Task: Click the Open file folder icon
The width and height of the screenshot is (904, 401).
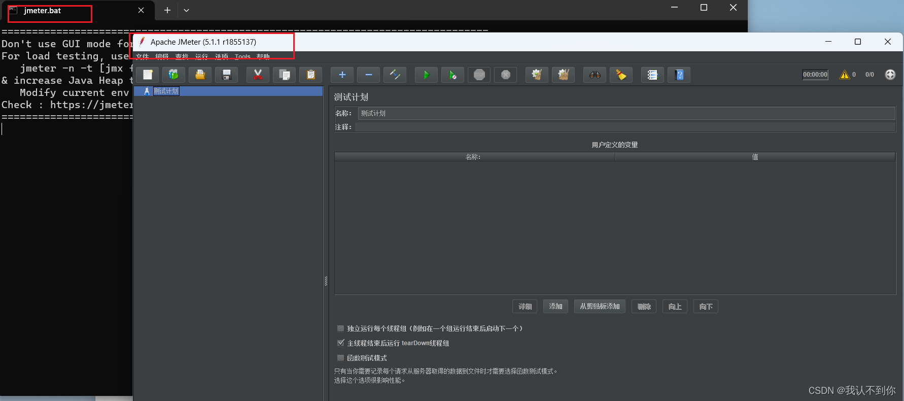Action: [200, 75]
